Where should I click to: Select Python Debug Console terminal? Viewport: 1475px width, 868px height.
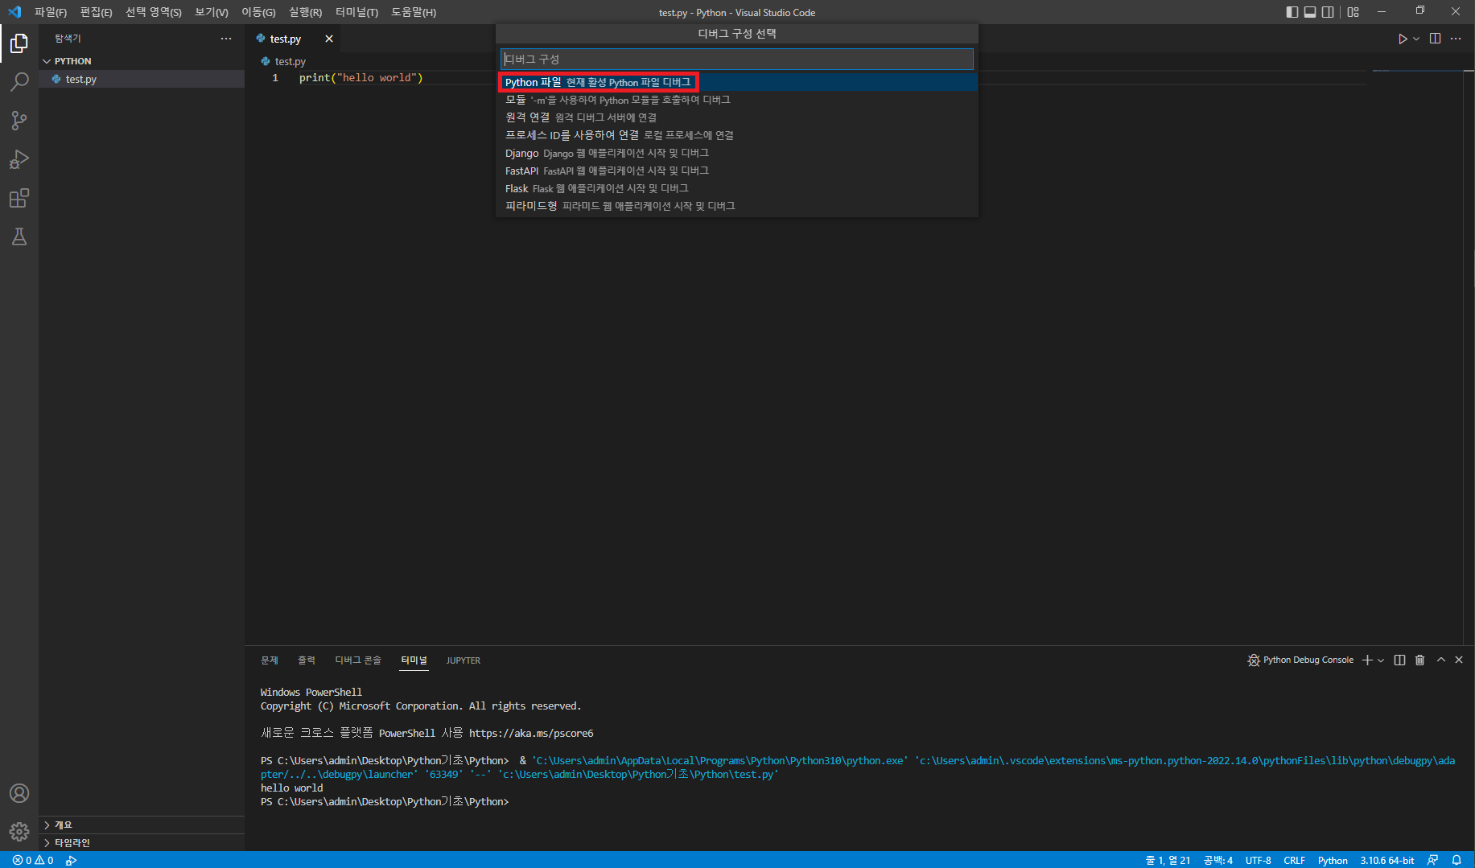[1300, 660]
